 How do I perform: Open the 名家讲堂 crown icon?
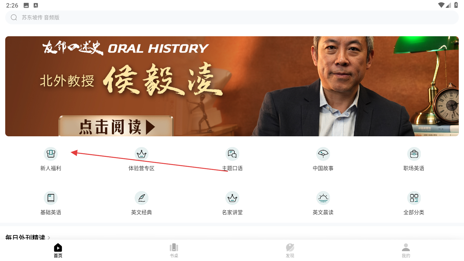tap(232, 198)
